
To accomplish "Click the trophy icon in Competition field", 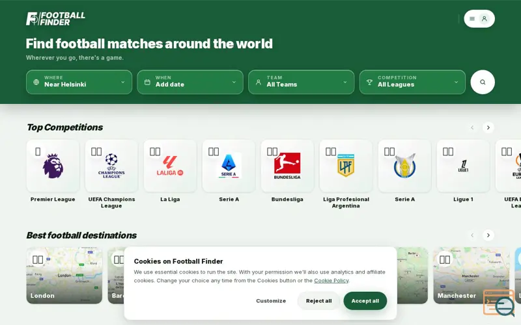I will [x=369, y=82].
